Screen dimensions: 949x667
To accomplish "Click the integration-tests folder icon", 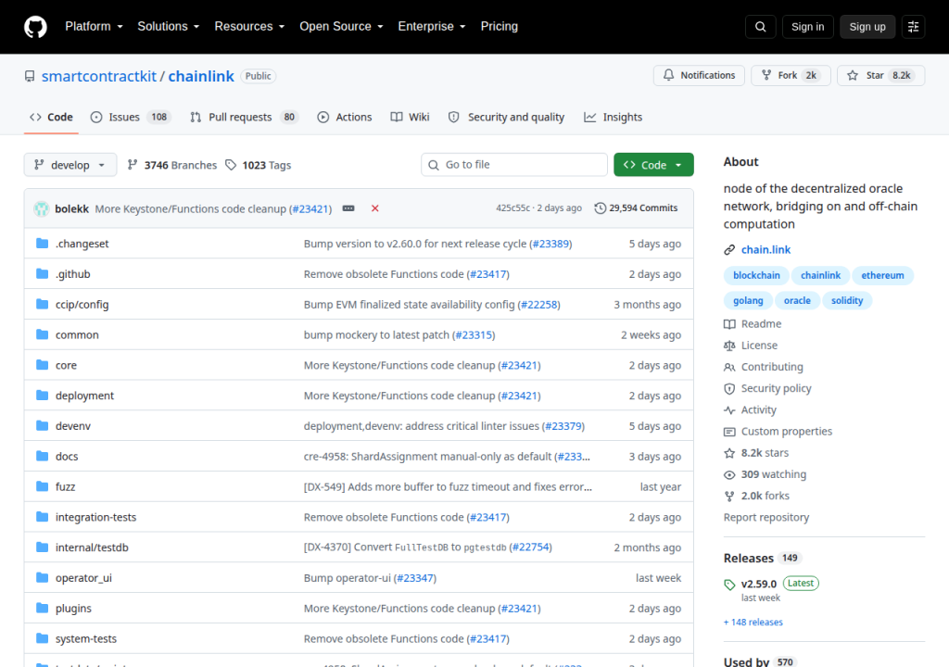I will [x=42, y=516].
